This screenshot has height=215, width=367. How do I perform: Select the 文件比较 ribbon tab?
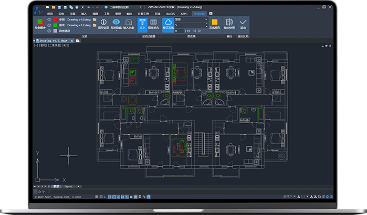click(199, 14)
